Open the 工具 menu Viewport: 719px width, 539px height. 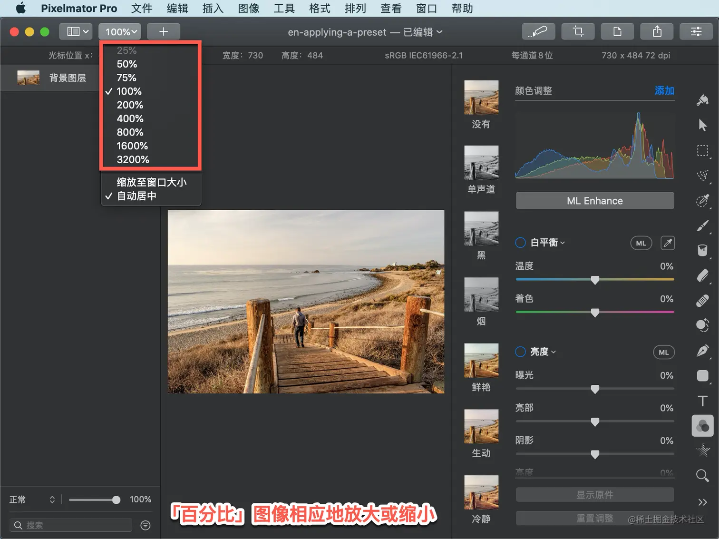click(284, 8)
